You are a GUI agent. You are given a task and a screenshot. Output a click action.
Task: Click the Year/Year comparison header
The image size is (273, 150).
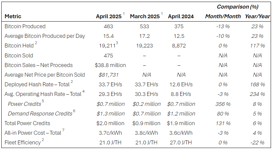point(257,16)
